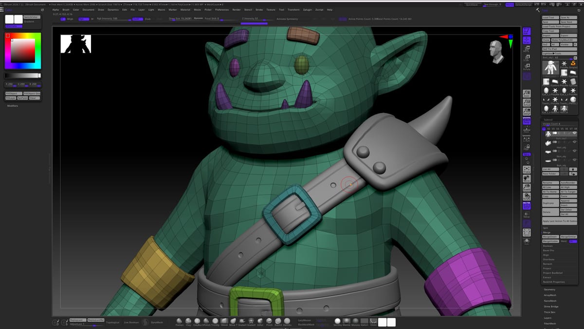This screenshot has height=329, width=584.
Task: Expand the FiberMesh section
Action: coord(550,323)
